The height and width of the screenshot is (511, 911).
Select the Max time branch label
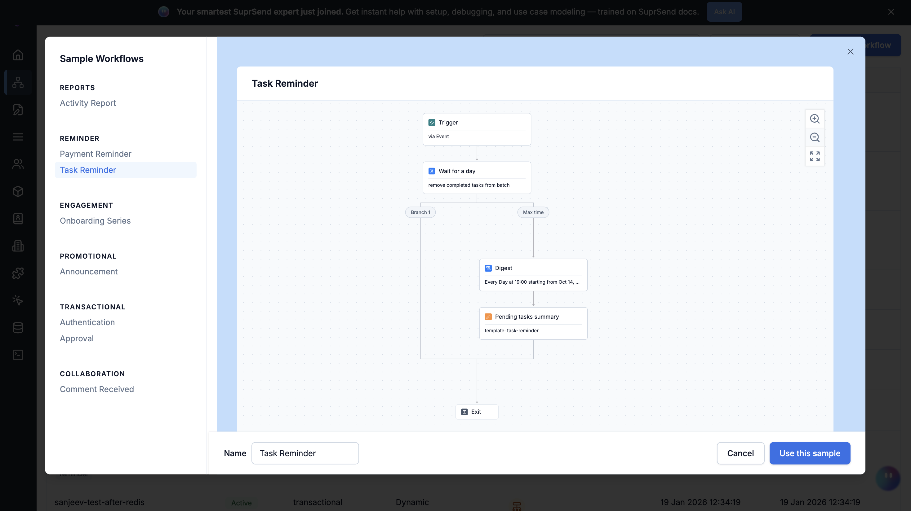pyautogui.click(x=533, y=212)
